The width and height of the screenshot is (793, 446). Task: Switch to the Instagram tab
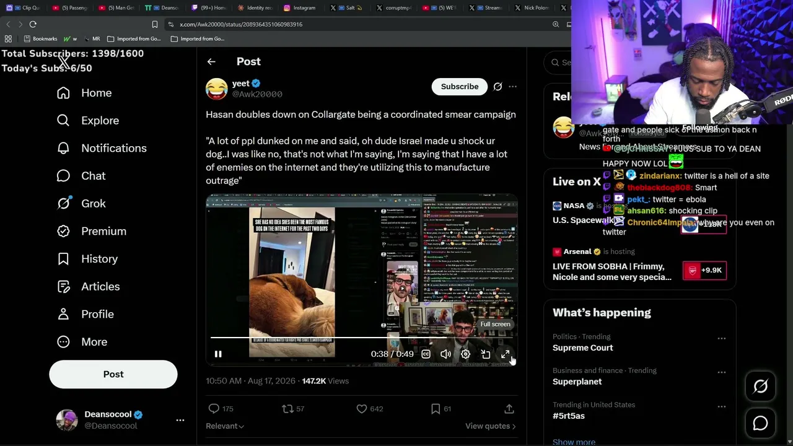click(x=299, y=8)
